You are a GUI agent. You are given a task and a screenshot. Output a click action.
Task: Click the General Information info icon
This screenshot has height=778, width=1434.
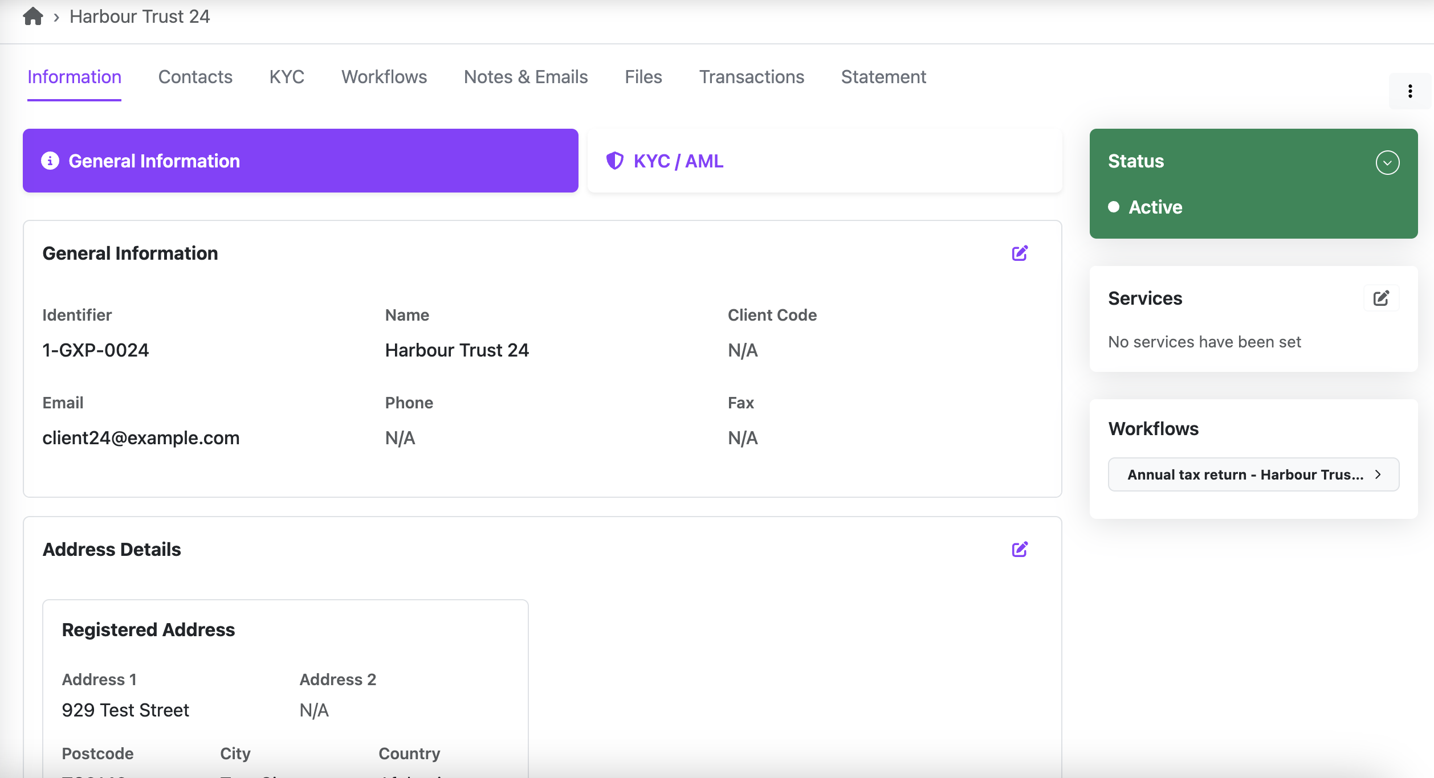coord(50,161)
